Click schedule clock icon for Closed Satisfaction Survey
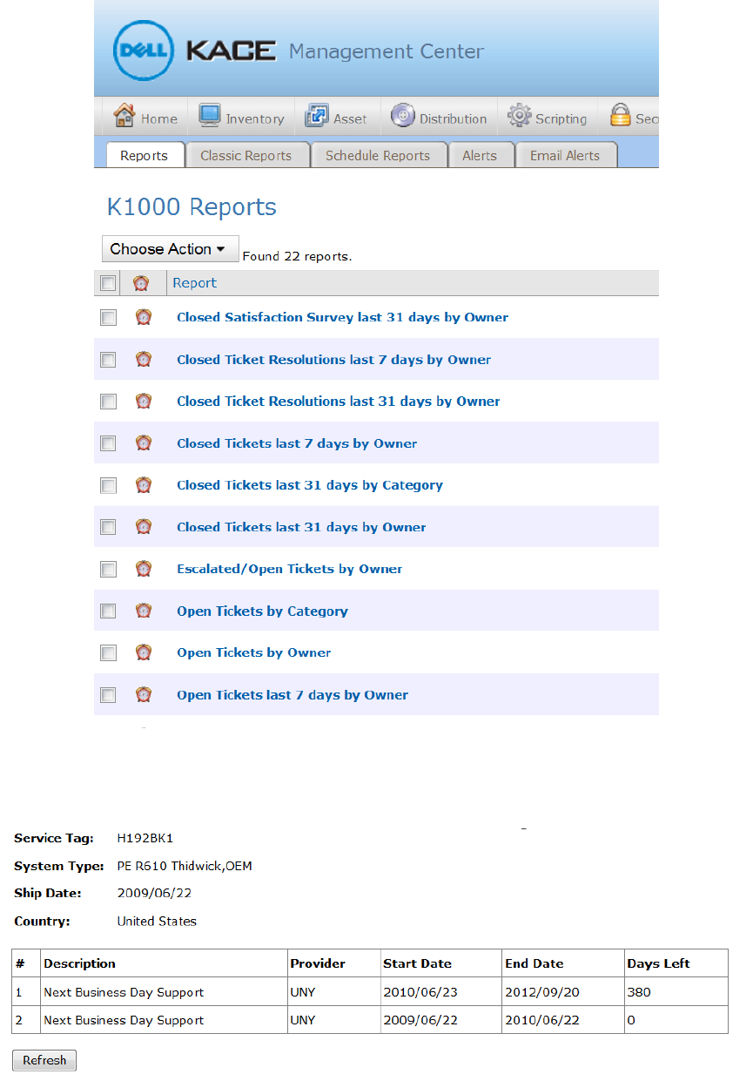Viewport: 753px width, 1081px height. [x=144, y=317]
